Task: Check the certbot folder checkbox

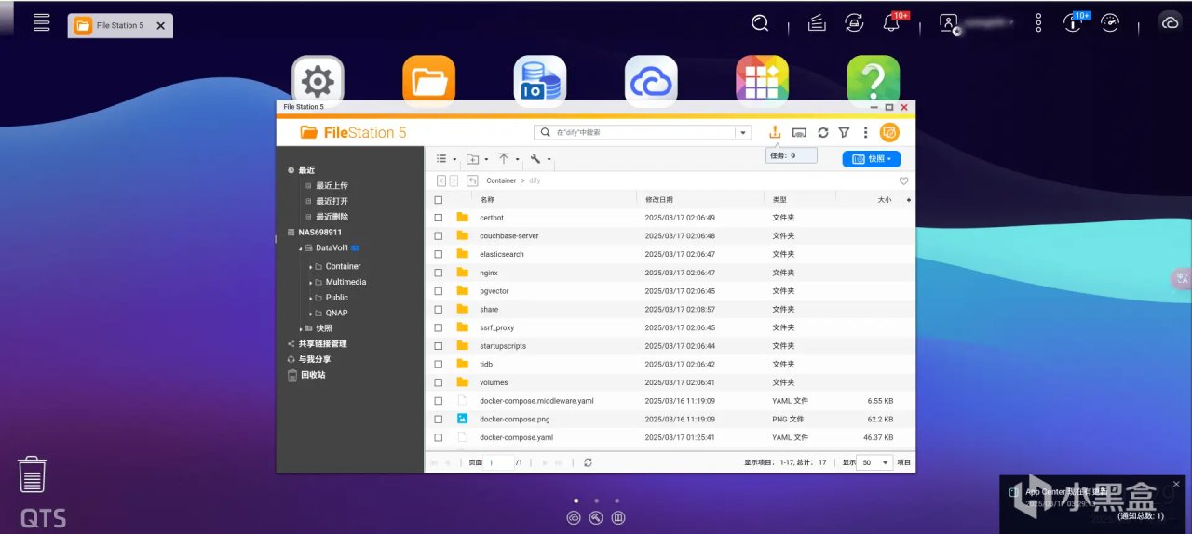Action: click(438, 218)
